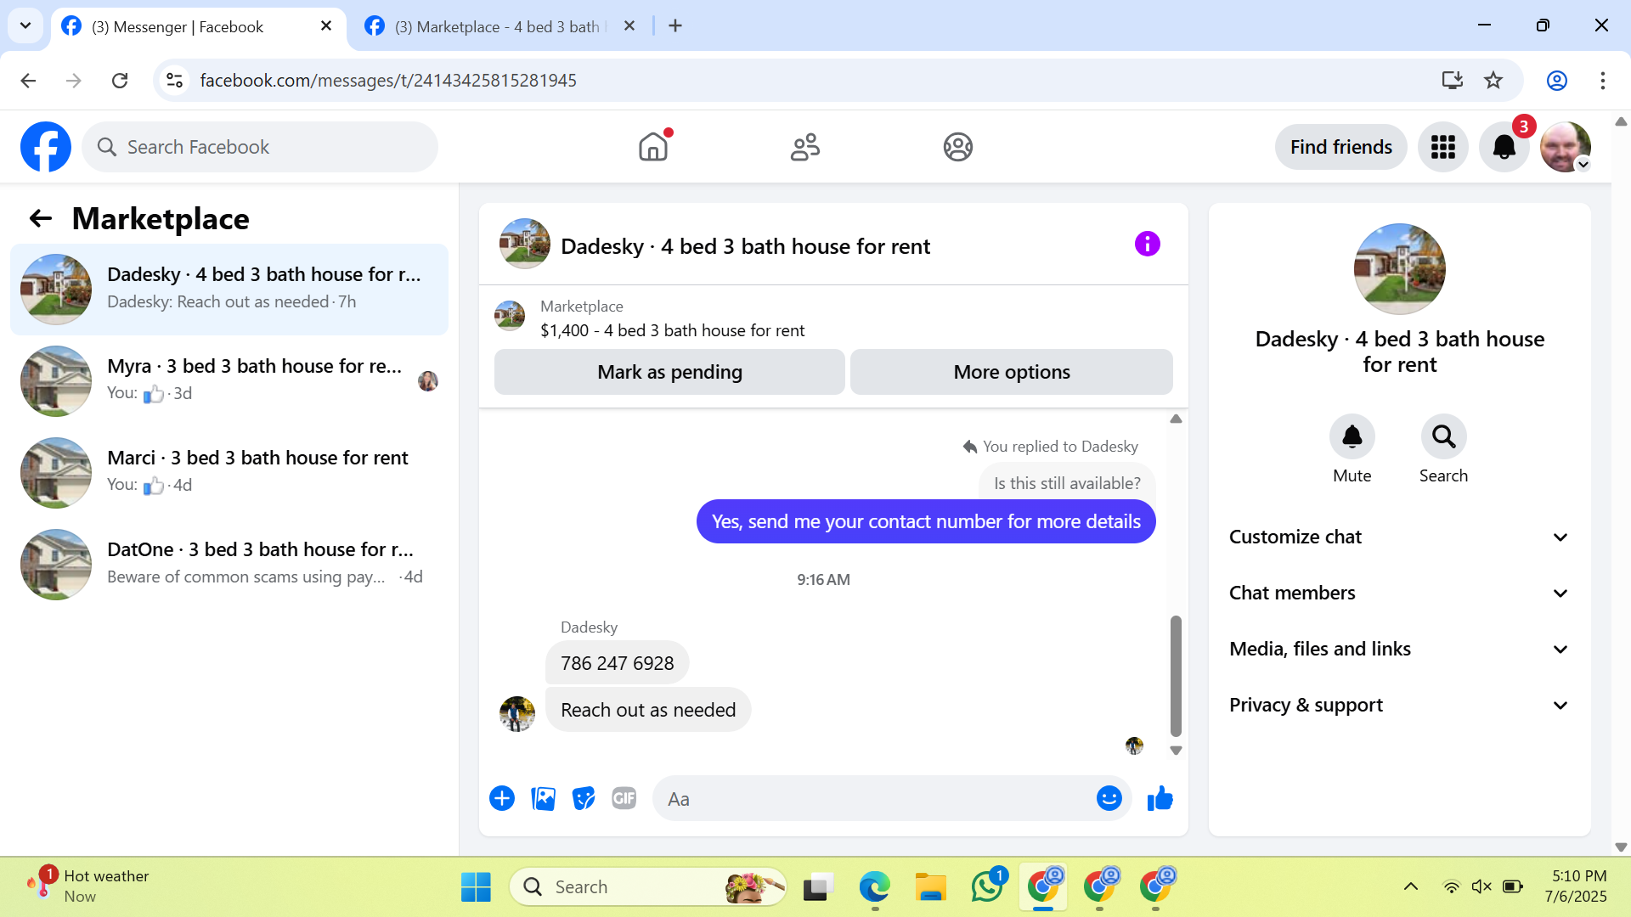The width and height of the screenshot is (1631, 917).
Task: Open the Friends icon in top navigation
Action: click(805, 147)
